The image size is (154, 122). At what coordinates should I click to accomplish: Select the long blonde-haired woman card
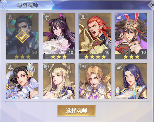pos(59,81)
